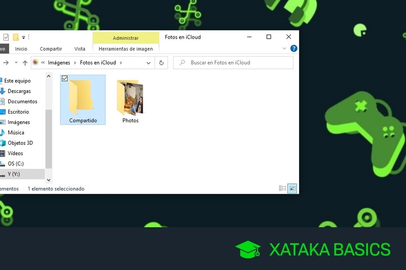The width and height of the screenshot is (406, 270).
Task: Expand the chevron after Imágenes breadcrumb
Action: [x=75, y=63]
